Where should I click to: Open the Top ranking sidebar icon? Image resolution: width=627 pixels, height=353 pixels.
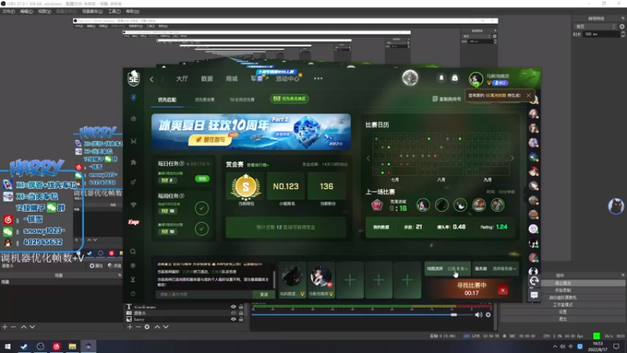[133, 222]
